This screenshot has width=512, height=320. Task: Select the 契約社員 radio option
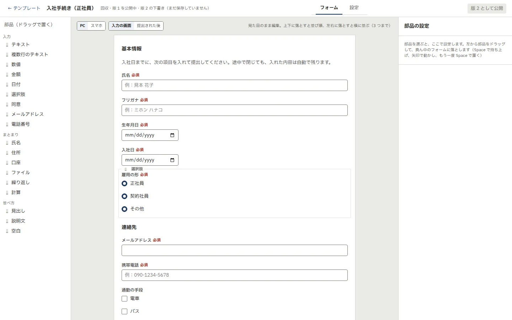coord(124,196)
